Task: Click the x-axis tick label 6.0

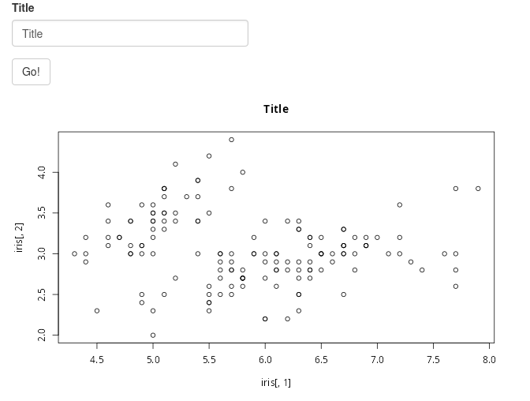Action: click(x=265, y=359)
